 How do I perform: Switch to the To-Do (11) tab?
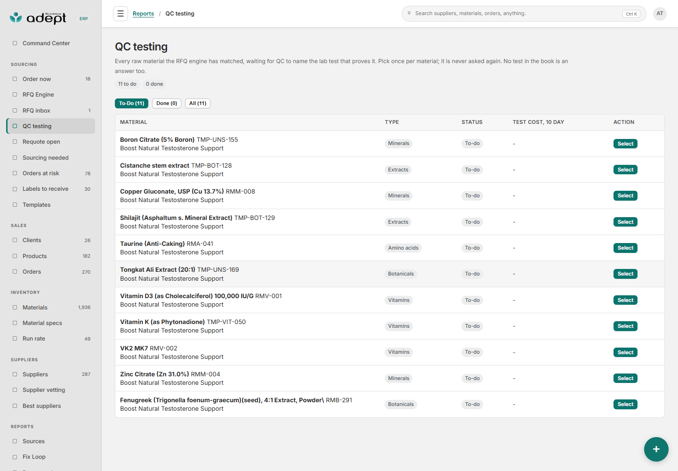tap(132, 104)
